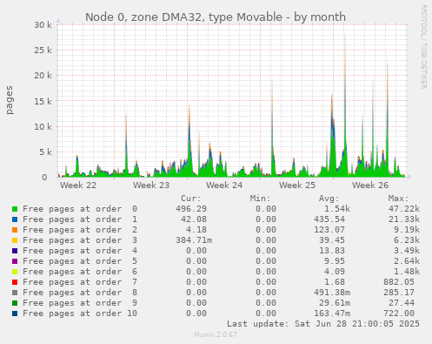432x344 pixels.
Task: Click the orange-tipped spike near Week 26's end
Action: point(388,119)
